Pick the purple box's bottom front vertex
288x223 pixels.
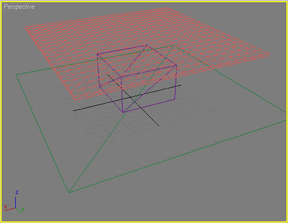tap(123, 112)
